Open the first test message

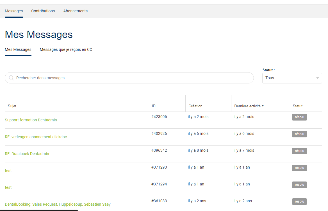coord(8,171)
